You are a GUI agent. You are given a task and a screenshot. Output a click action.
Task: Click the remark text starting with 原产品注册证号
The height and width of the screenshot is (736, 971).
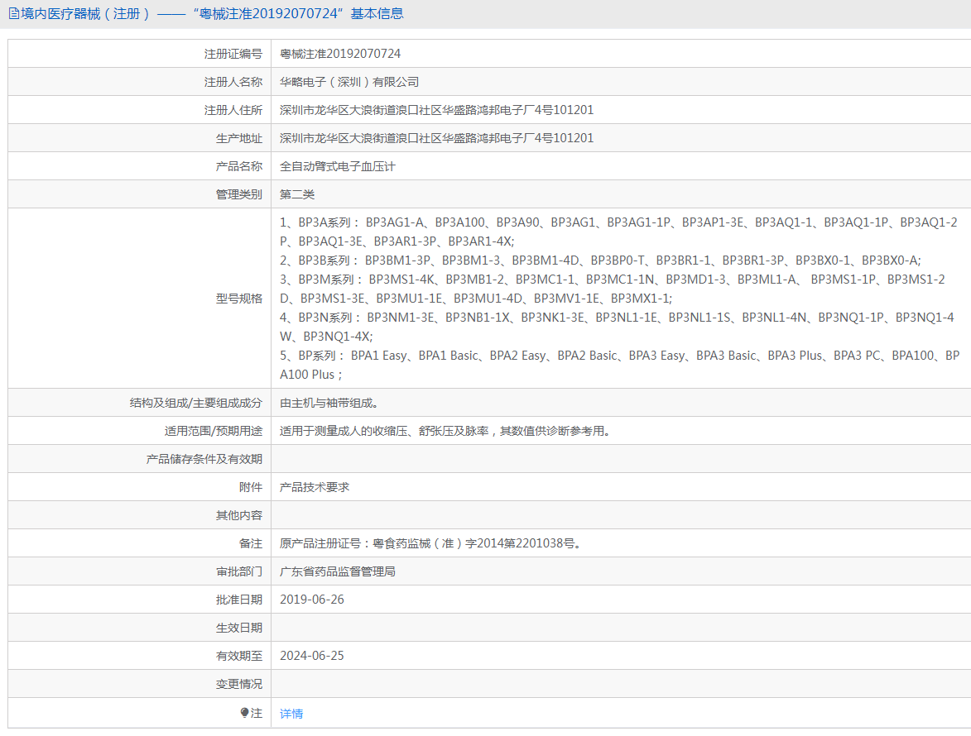click(430, 543)
